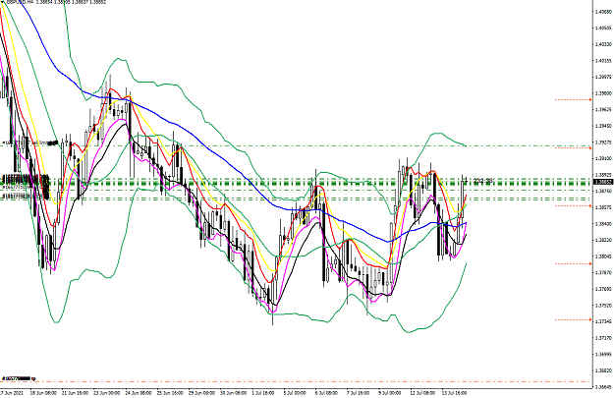Click the orange dotted arrow near 1.38575

point(574,205)
